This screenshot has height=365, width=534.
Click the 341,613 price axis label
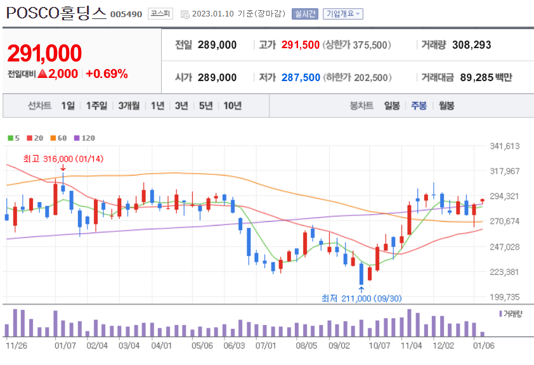tap(505, 146)
